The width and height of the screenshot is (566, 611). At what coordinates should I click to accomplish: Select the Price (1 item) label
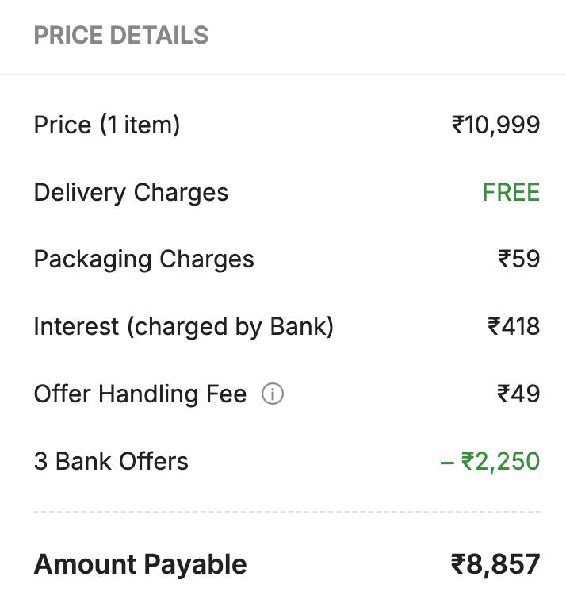[106, 125]
